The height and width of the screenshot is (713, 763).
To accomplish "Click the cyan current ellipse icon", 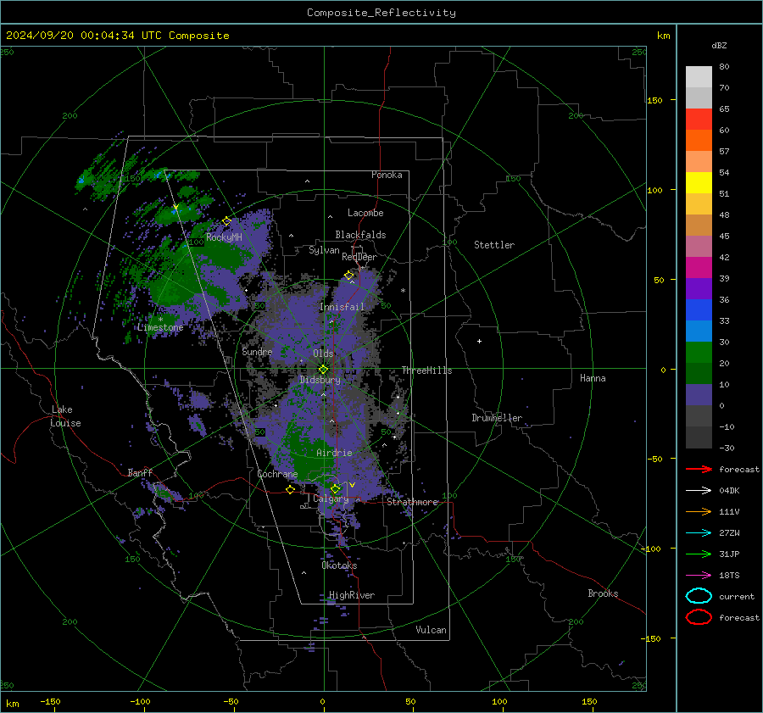I will pos(699,596).
